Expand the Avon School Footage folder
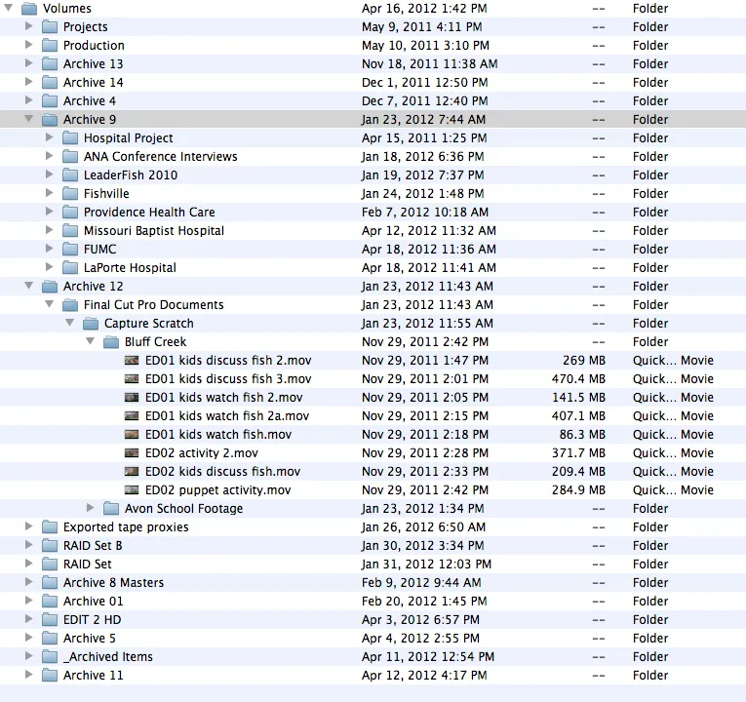Viewport: 746px width, 702px height. coord(91,509)
